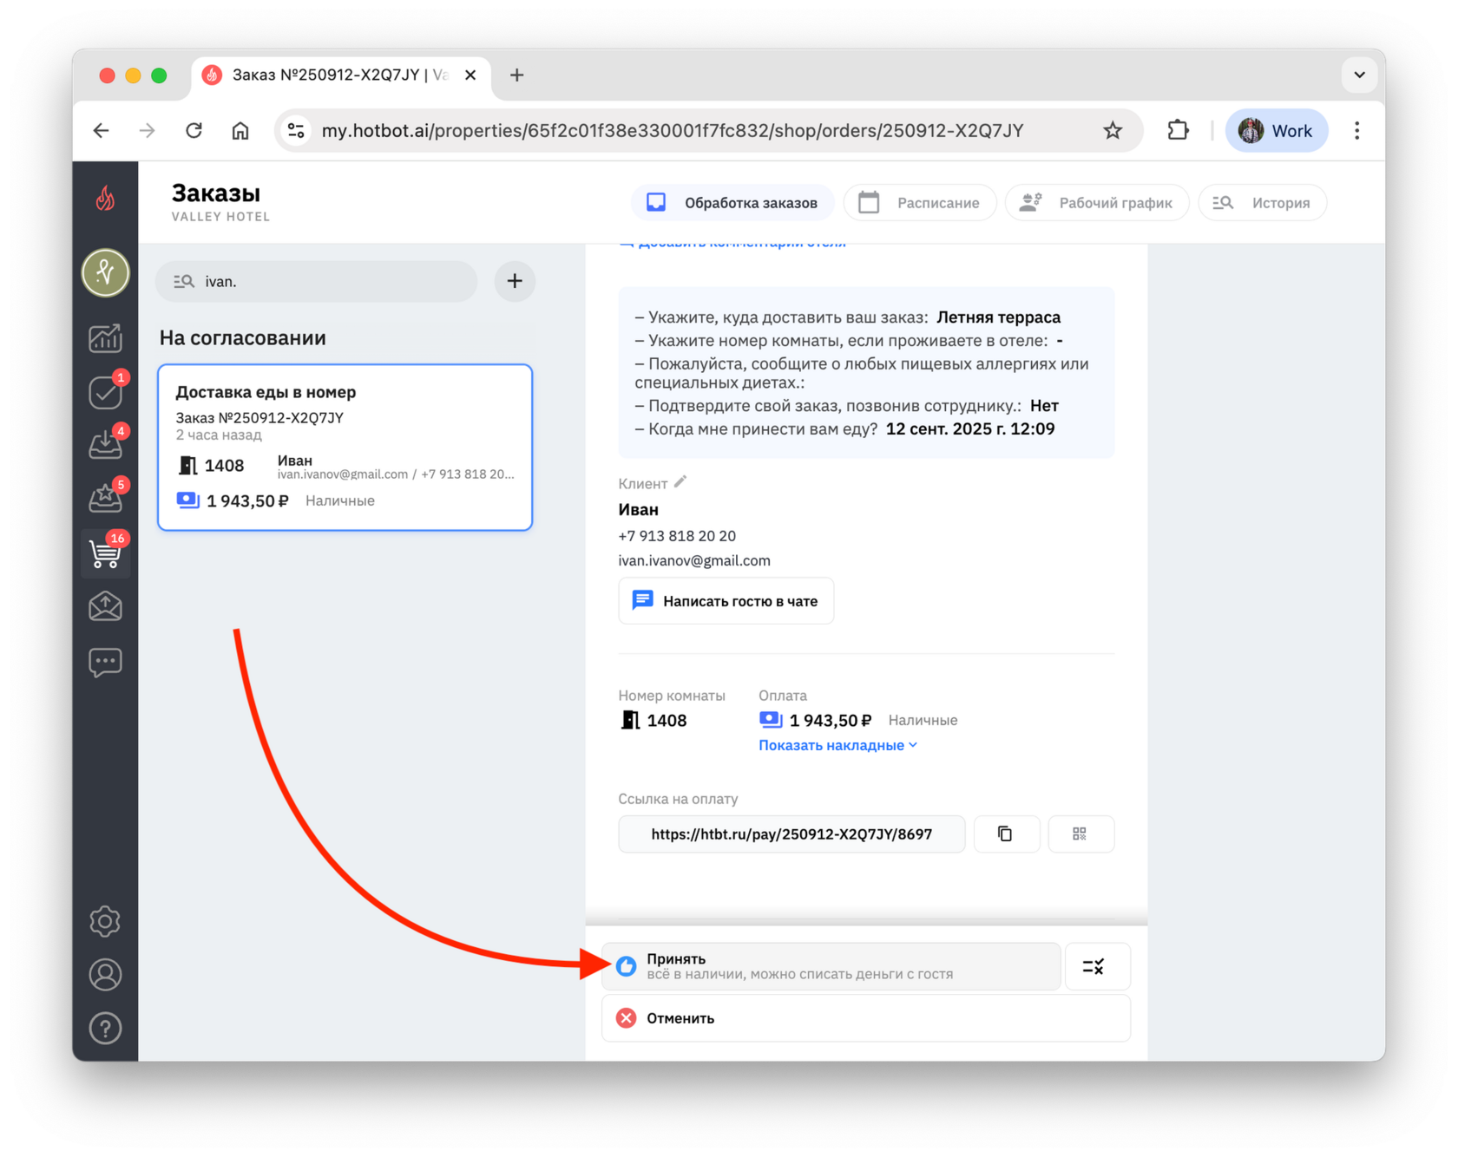Screen dimensions: 1458x1157
Task: Show the payment link QR code
Action: click(1080, 833)
